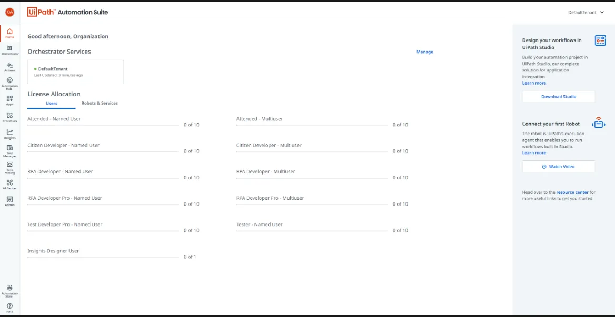This screenshot has width=615, height=317.
Task: Switch to Robots & Services tab
Action: pyautogui.click(x=100, y=104)
